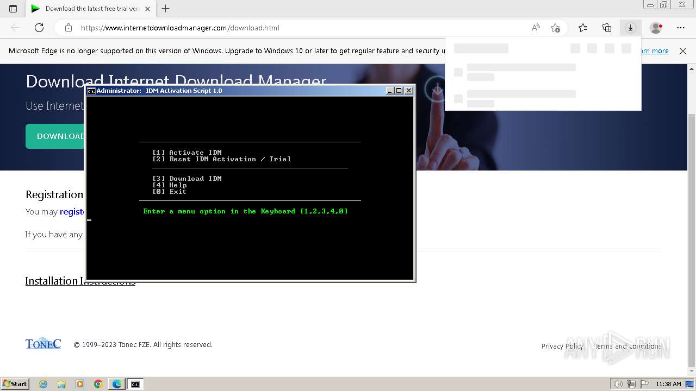The height and width of the screenshot is (391, 696).
Task: Open Edge settings and more menu
Action: coord(681,28)
